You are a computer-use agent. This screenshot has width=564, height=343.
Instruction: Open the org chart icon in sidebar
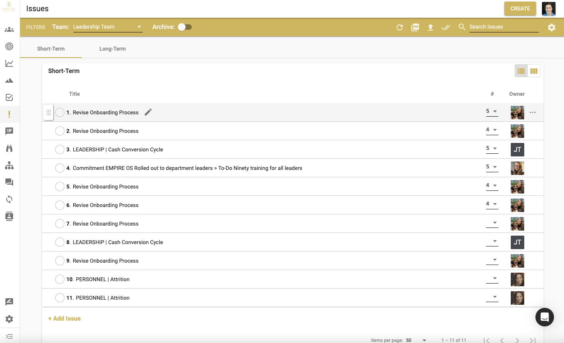(9, 165)
